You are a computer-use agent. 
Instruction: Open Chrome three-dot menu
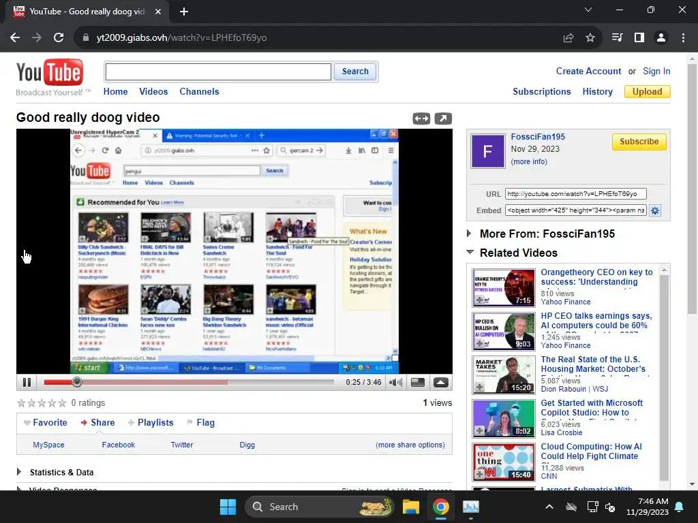(x=683, y=38)
